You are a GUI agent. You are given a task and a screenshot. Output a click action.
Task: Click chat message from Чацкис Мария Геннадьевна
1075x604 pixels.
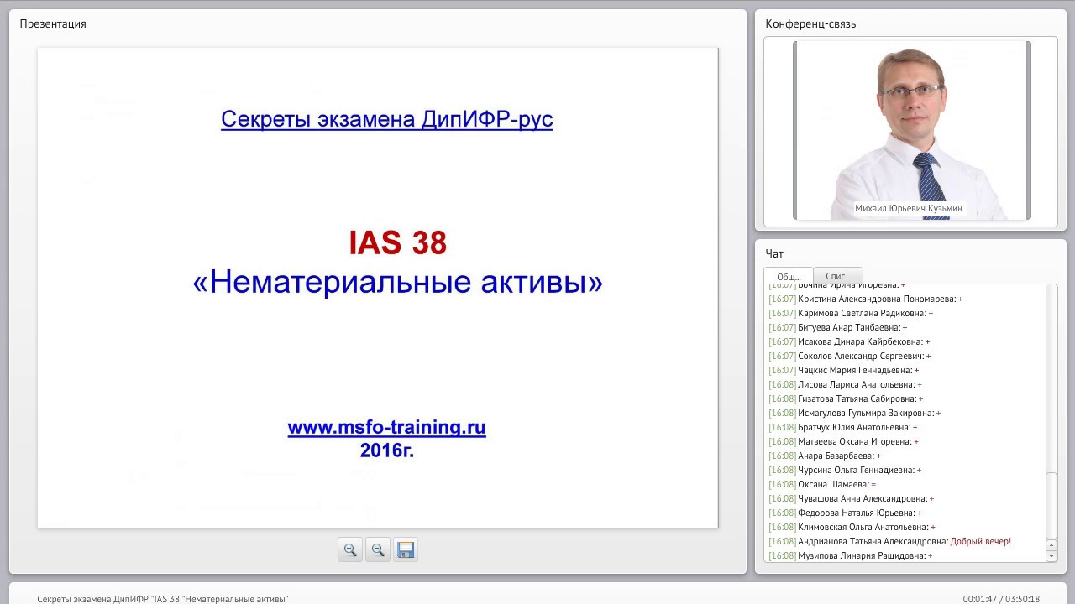tap(843, 370)
